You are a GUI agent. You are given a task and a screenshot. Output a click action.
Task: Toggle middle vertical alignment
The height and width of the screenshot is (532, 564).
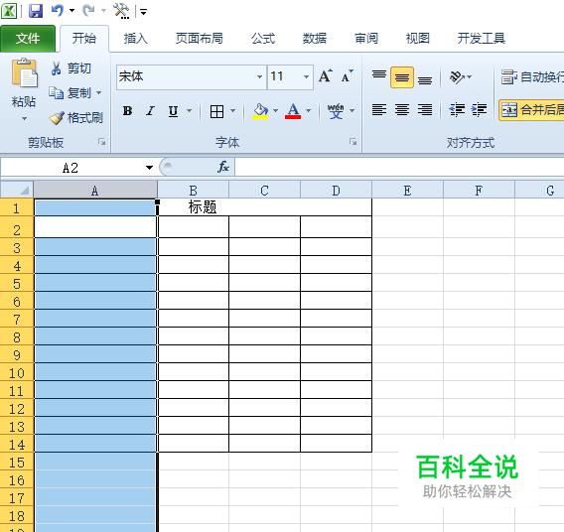402,77
